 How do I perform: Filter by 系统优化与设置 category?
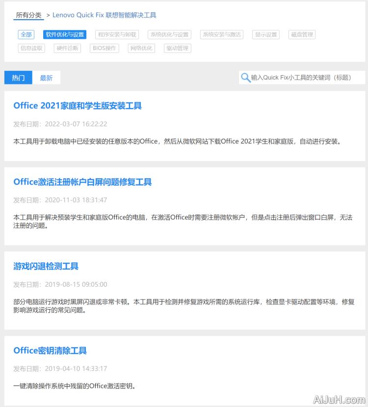click(x=169, y=34)
